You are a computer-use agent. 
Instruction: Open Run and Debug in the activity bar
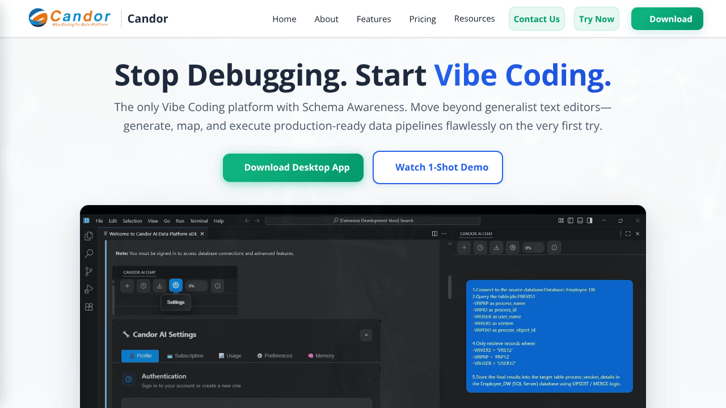(x=89, y=289)
